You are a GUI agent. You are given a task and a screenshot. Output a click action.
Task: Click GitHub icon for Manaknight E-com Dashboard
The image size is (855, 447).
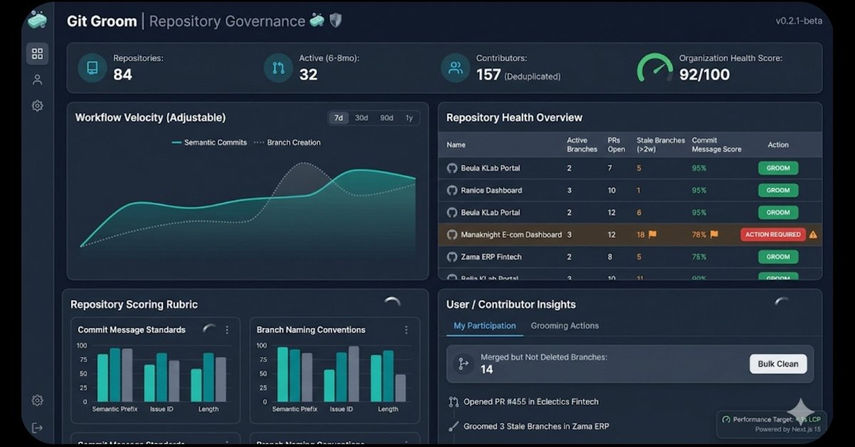pos(452,234)
